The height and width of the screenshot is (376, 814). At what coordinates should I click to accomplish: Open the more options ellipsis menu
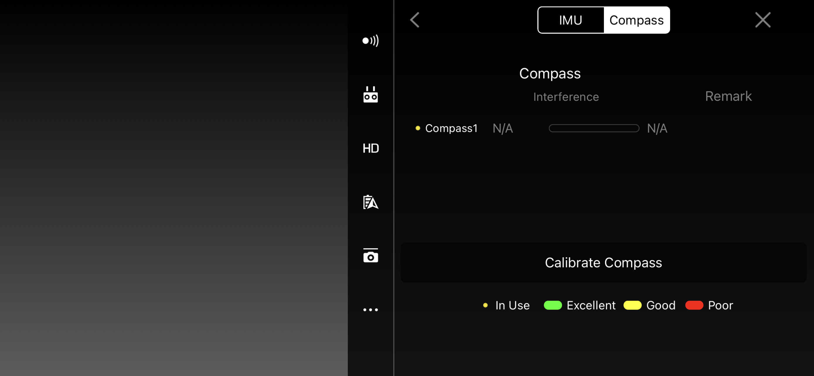(370, 310)
